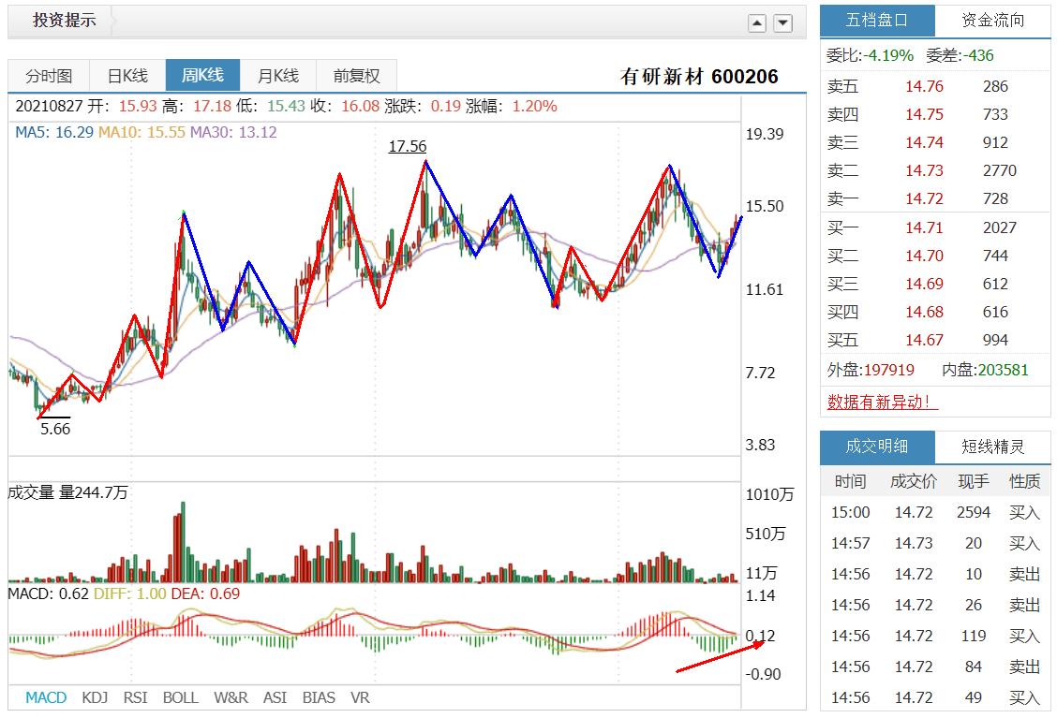The image size is (1057, 718).
Task: Click the 卖一 price 14.72
Action: pyautogui.click(x=924, y=199)
